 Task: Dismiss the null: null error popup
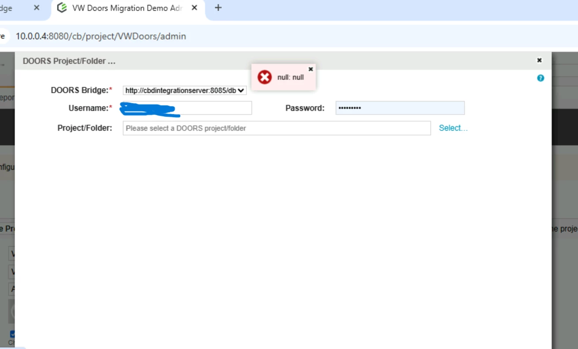[311, 69]
